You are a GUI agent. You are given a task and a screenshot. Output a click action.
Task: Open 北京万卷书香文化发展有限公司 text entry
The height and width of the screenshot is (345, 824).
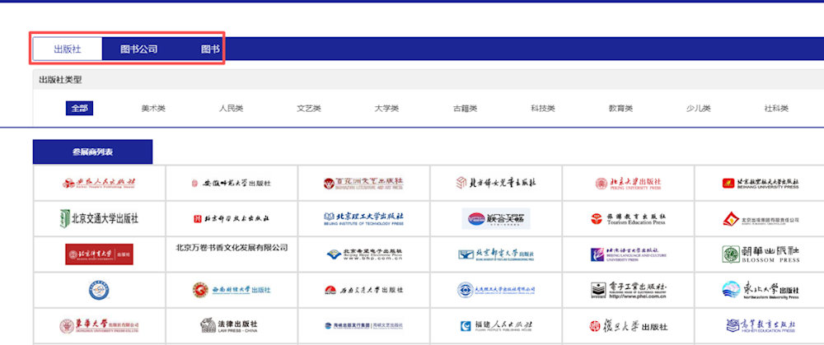pos(232,248)
